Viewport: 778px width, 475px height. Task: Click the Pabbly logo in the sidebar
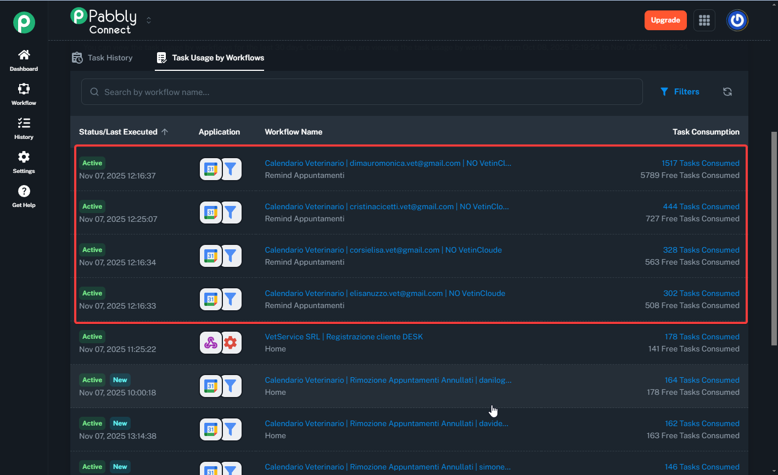(24, 23)
